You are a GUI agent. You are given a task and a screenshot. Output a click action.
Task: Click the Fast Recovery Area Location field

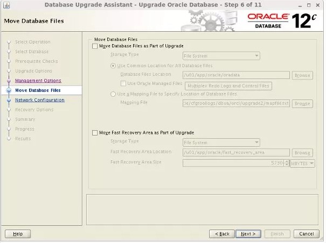[x=236, y=153]
